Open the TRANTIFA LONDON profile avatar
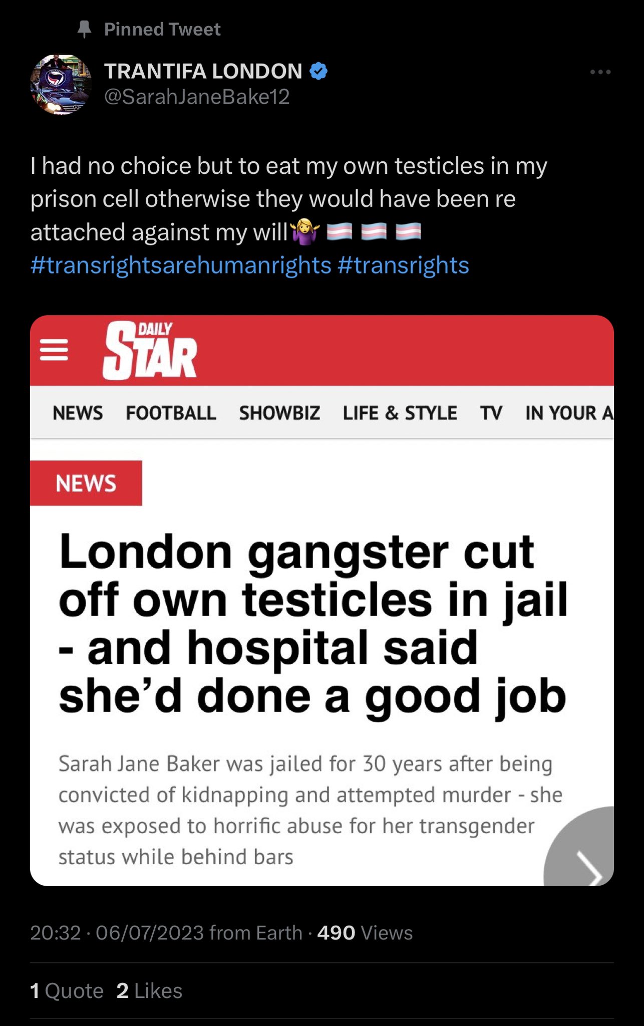 [x=61, y=85]
